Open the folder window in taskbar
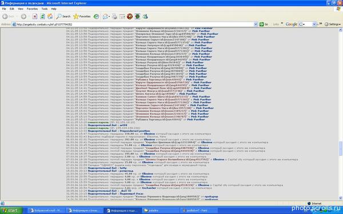Image resolution: width=343 pixels, height=214 pixels. [x=161, y=211]
